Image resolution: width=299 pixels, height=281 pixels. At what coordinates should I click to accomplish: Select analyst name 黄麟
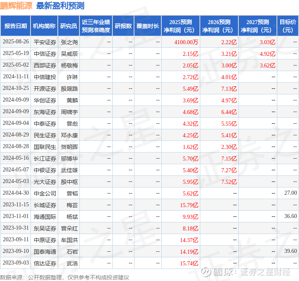(x=72, y=100)
